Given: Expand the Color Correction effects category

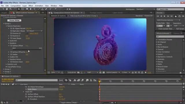Looking at the screenshot, I should (157, 52).
